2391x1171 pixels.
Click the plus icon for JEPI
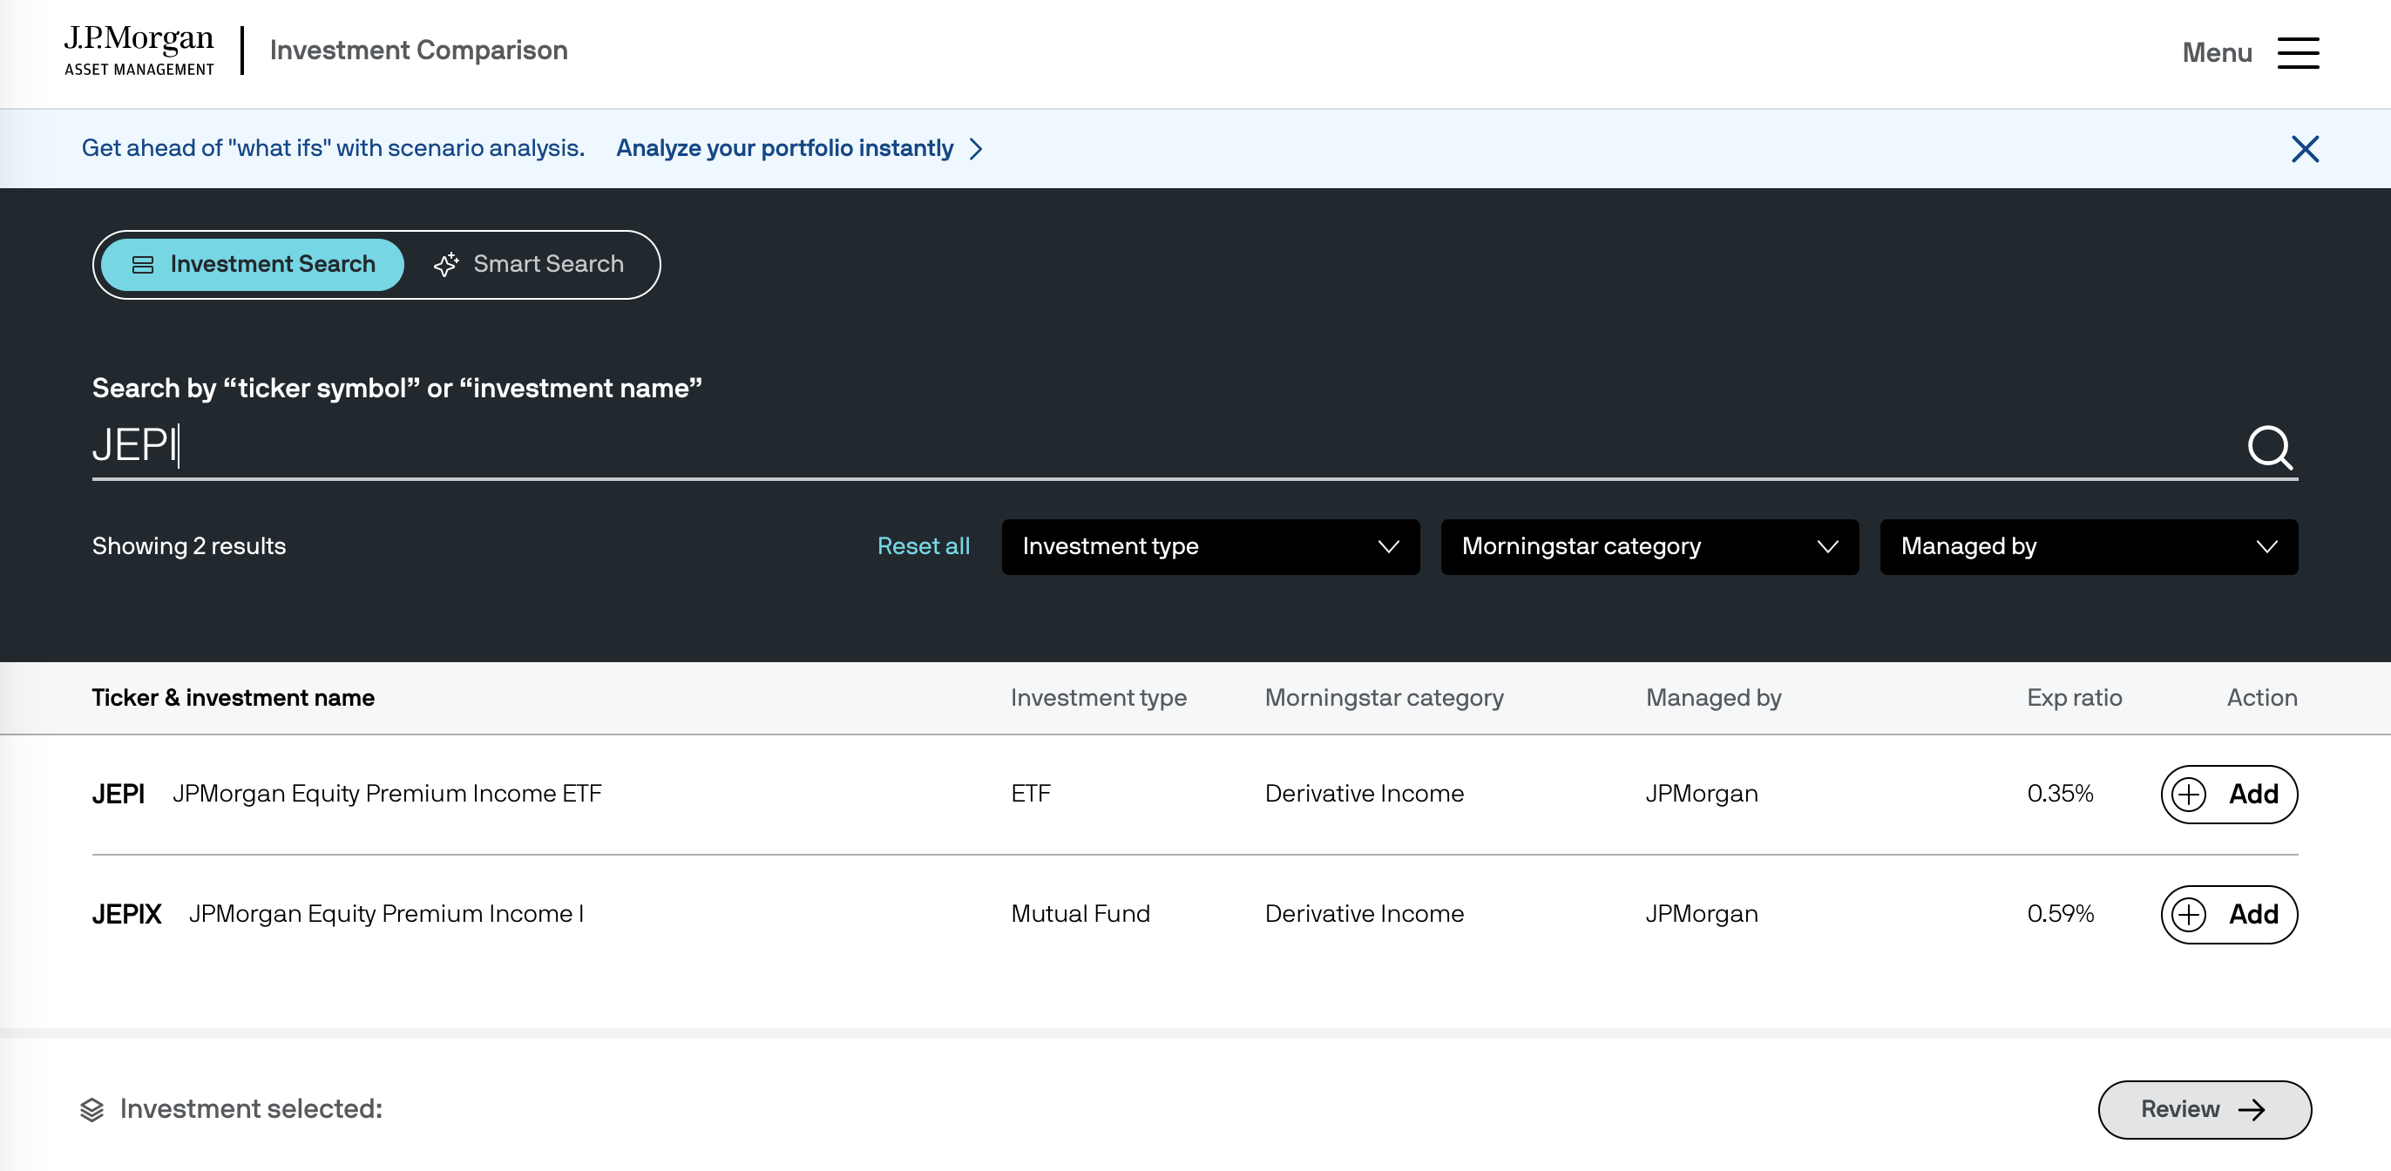[2189, 795]
